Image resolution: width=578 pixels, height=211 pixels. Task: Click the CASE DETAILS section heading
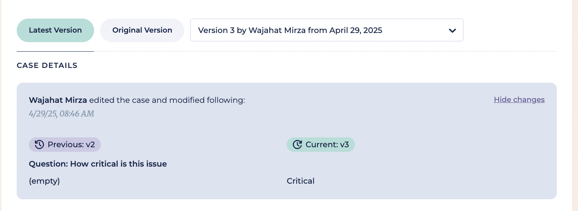47,66
